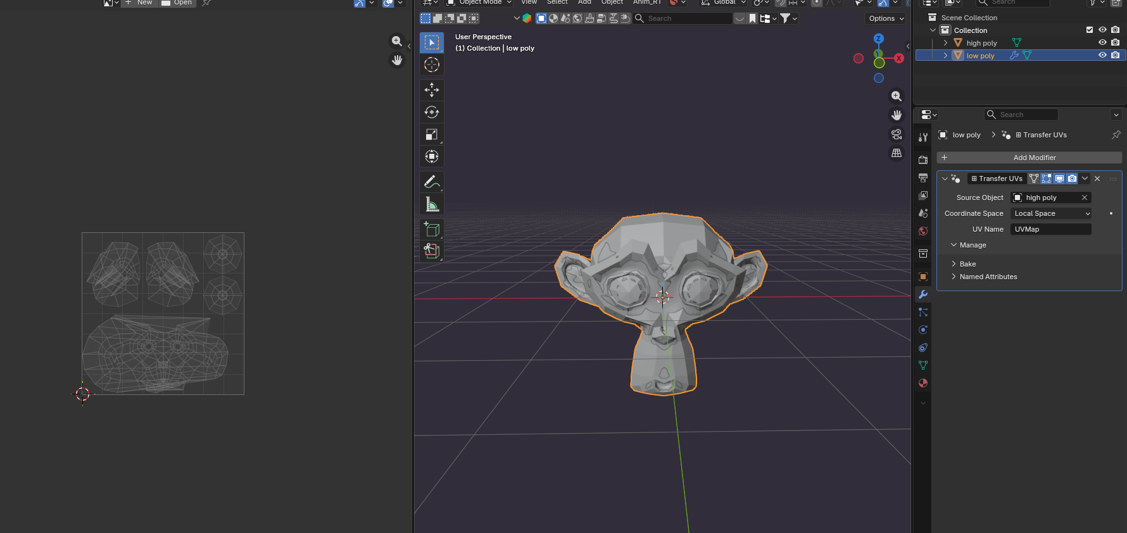This screenshot has width=1127, height=533.
Task: Click the properties editor Search field
Action: click(1021, 115)
